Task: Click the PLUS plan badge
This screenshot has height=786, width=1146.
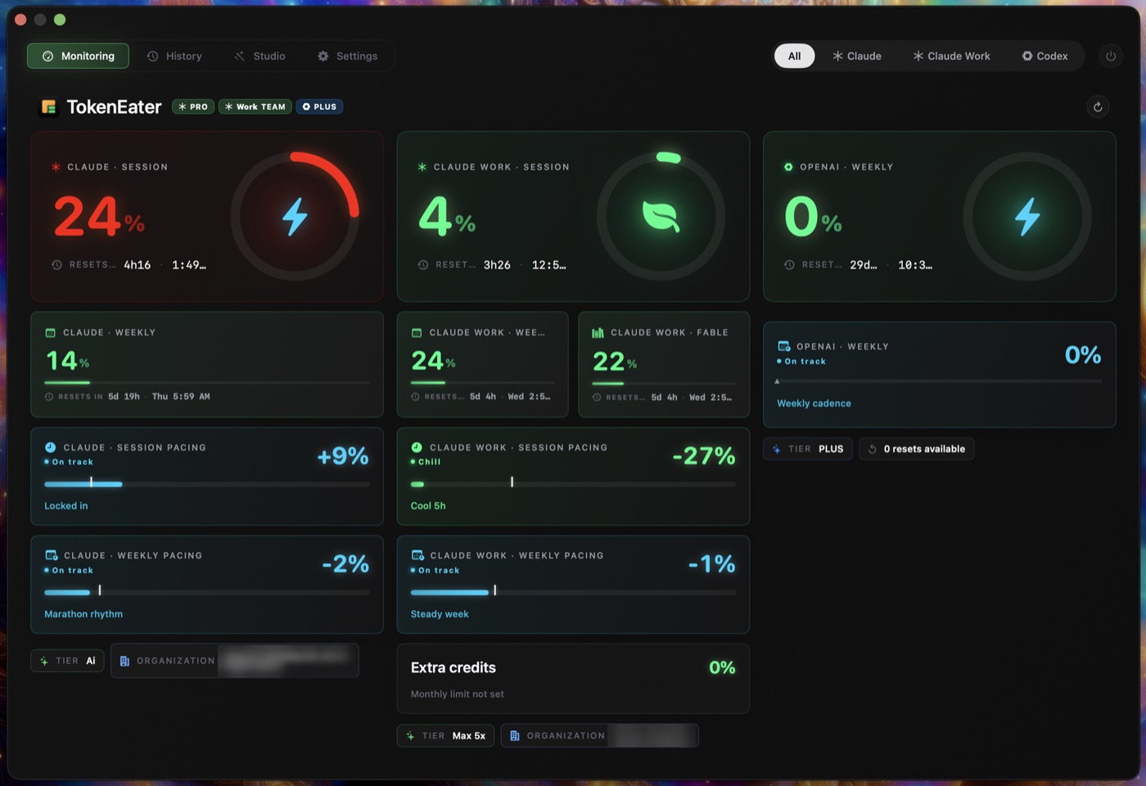Action: (319, 106)
